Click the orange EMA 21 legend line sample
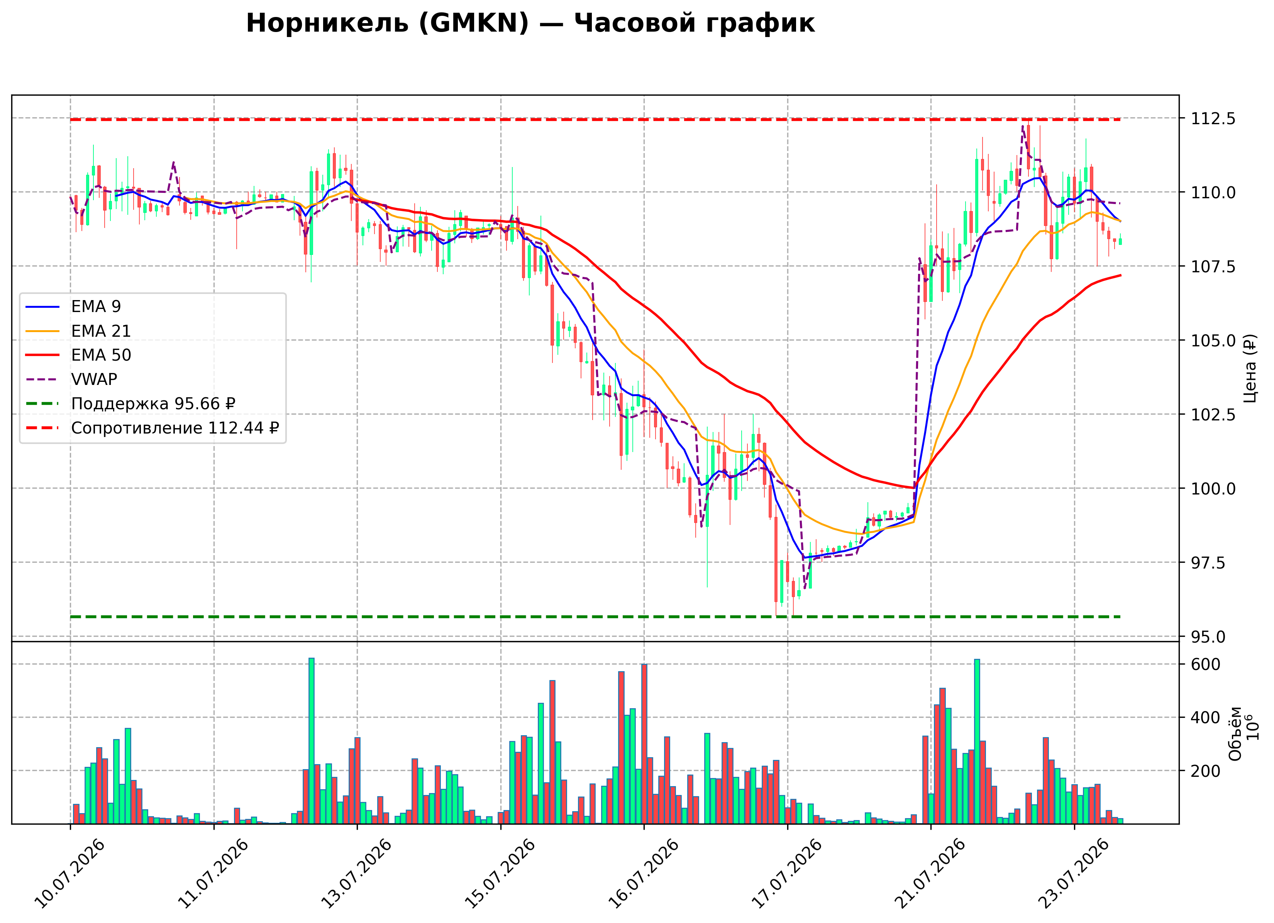The width and height of the screenshot is (1274, 923). (x=43, y=331)
